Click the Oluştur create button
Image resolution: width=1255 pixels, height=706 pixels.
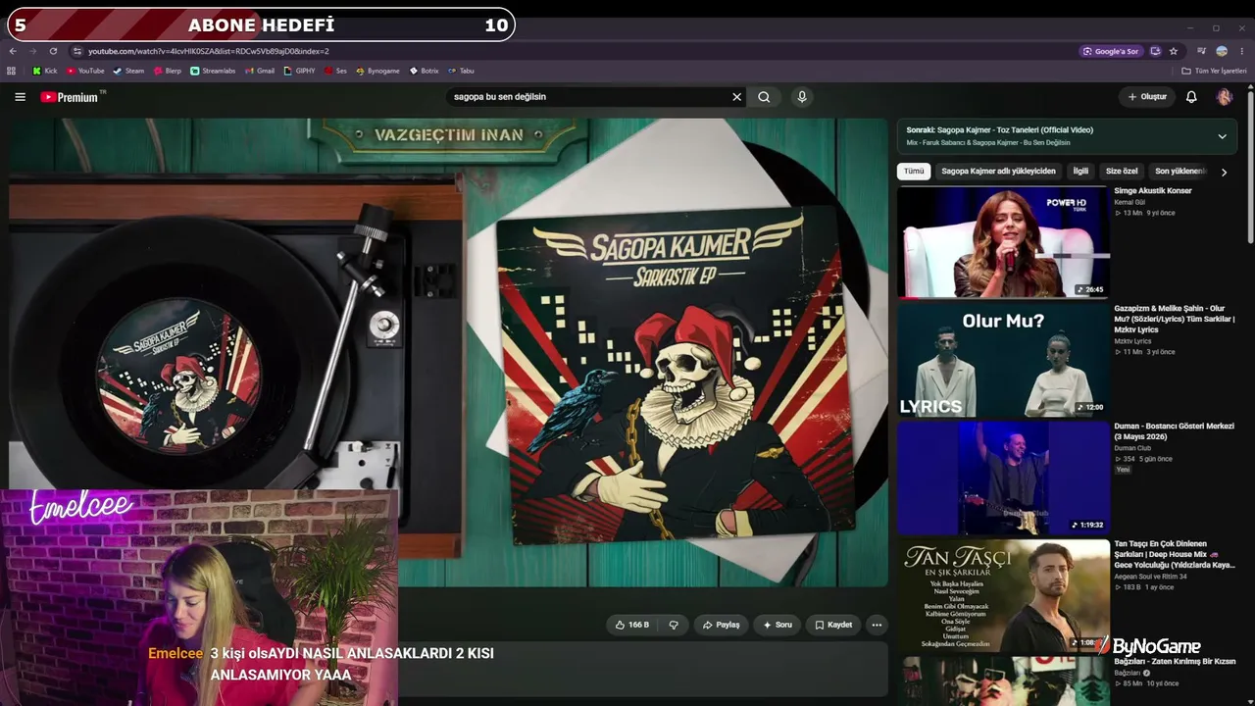1147,97
